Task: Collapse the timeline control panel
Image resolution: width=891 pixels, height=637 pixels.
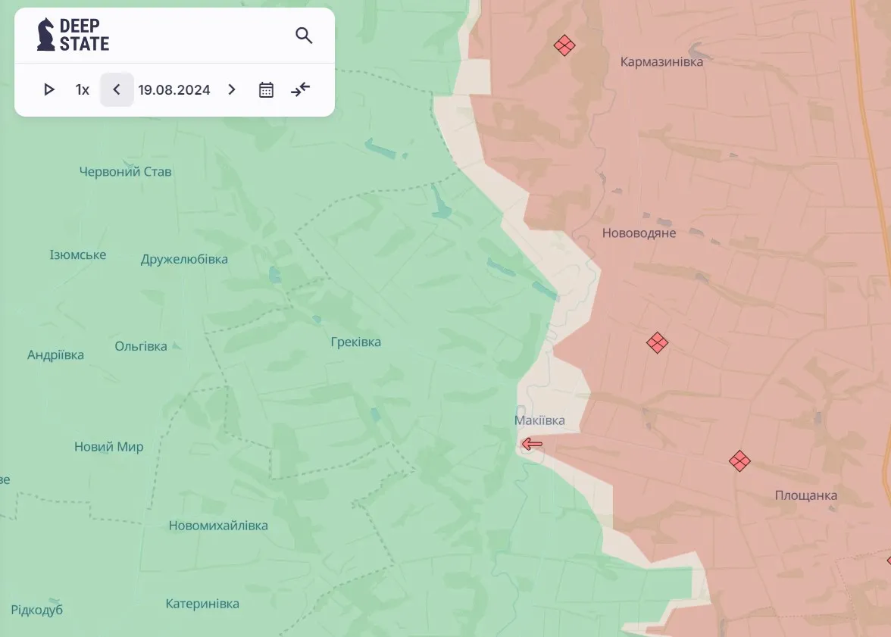Action: pyautogui.click(x=301, y=90)
